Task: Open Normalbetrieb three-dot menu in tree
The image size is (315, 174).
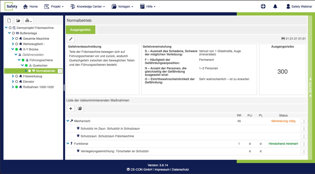Action: click(x=60, y=71)
